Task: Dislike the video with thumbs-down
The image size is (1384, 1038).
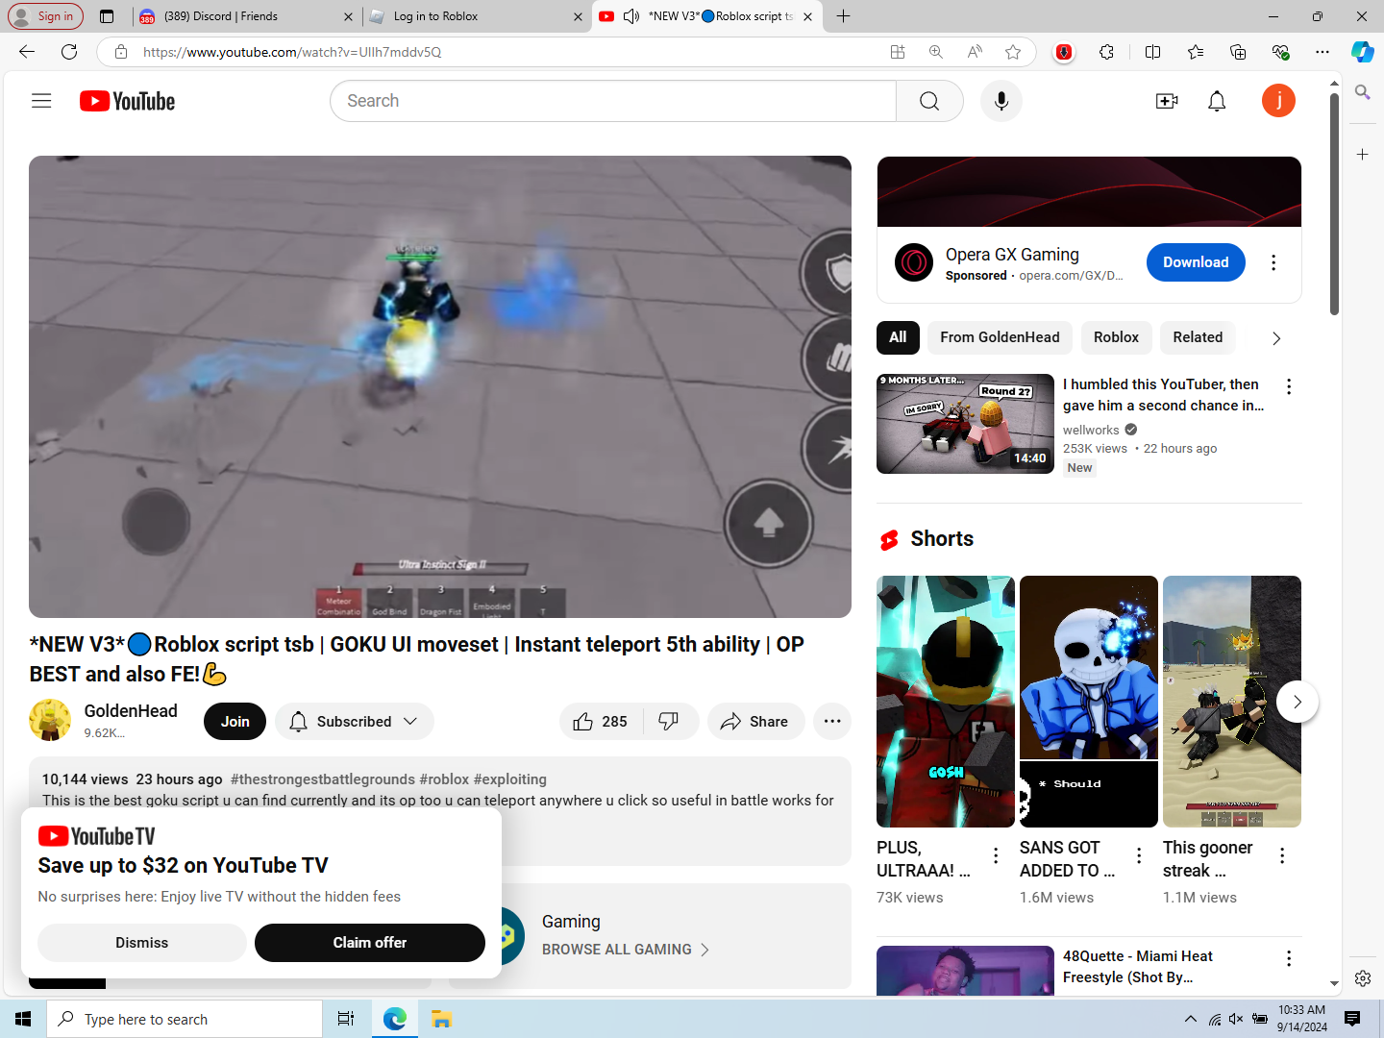Action: point(669,722)
